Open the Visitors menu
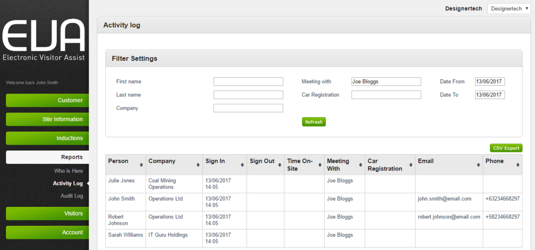This screenshot has height=250, width=535. point(47,214)
